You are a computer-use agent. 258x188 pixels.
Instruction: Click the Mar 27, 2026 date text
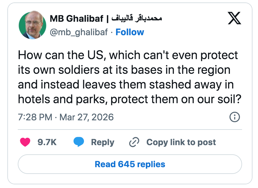click(x=86, y=117)
